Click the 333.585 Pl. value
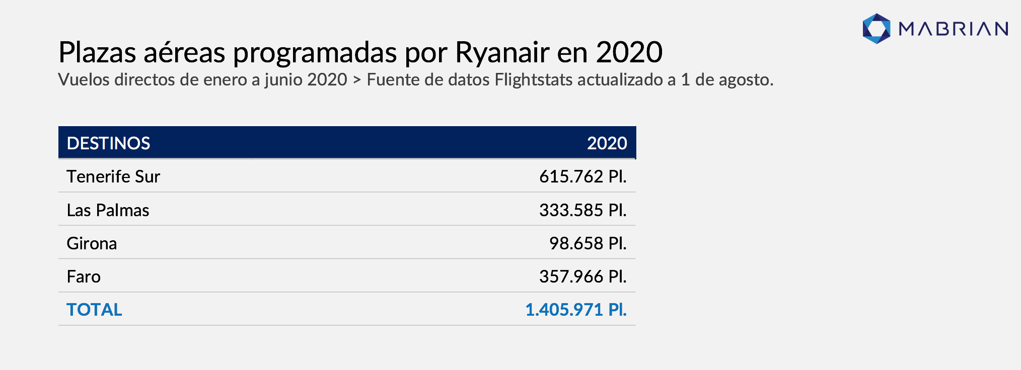This screenshot has height=370, width=1021. point(583,210)
